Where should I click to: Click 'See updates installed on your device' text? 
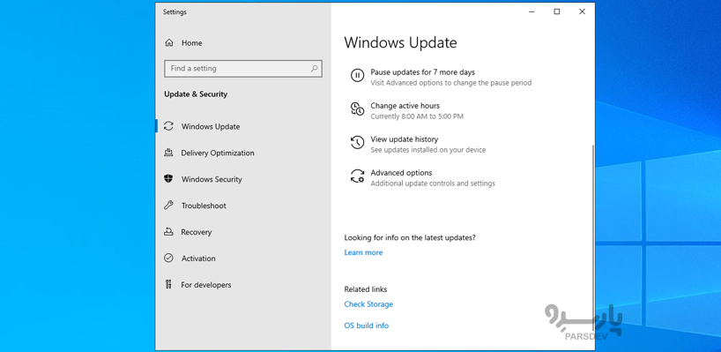(428, 150)
